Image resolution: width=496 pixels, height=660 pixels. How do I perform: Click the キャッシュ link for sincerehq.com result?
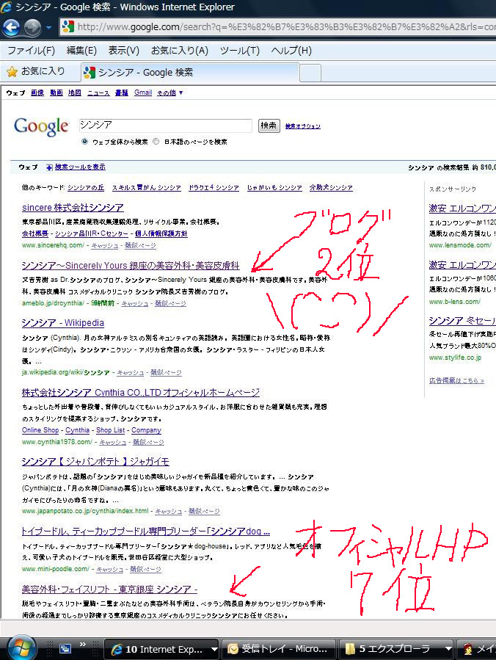coord(105,245)
